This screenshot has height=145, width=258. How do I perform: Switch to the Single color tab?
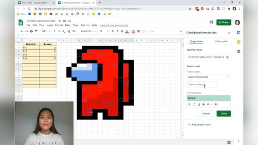point(196,41)
